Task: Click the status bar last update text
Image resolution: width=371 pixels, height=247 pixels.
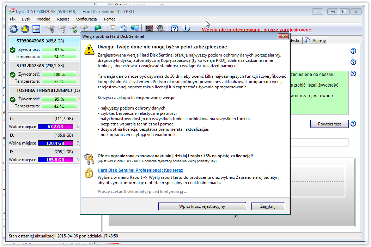Action: pos(63,236)
